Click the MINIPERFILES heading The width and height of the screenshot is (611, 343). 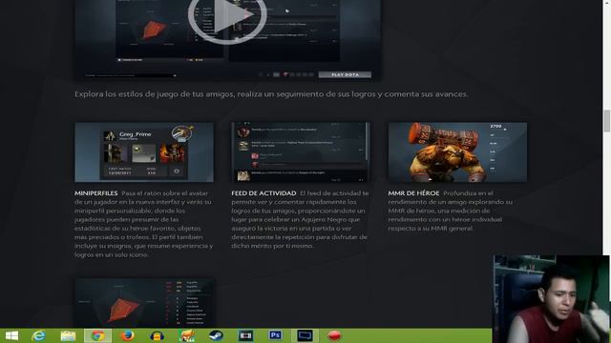tap(96, 193)
